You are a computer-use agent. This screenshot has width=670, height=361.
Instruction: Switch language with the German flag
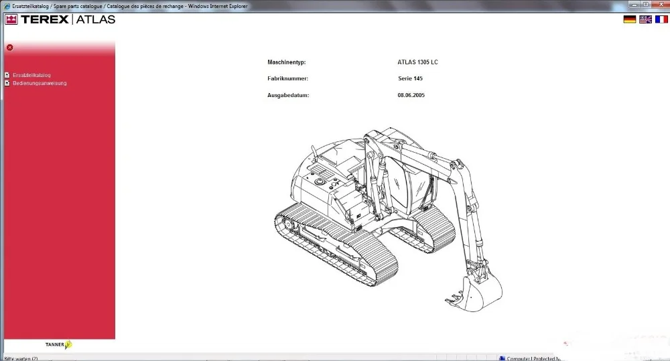click(629, 19)
